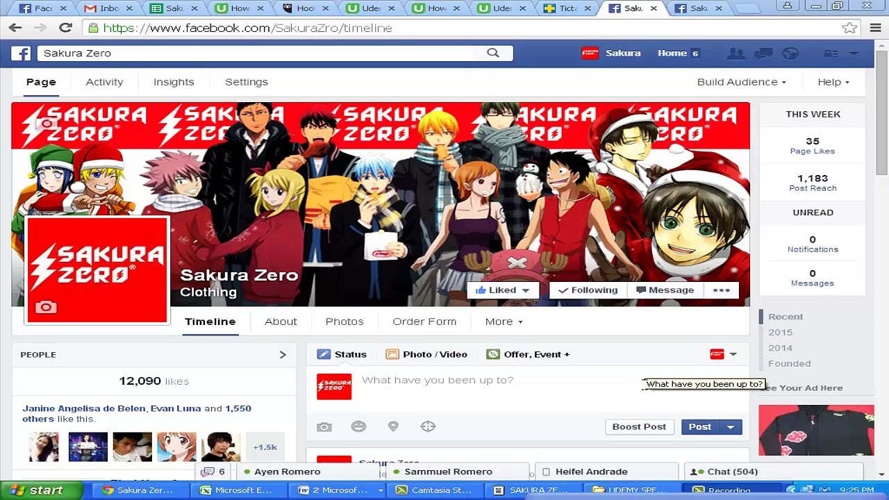This screenshot has width=889, height=500.
Task: Select the Offer, Event + composer tab
Action: click(x=528, y=354)
